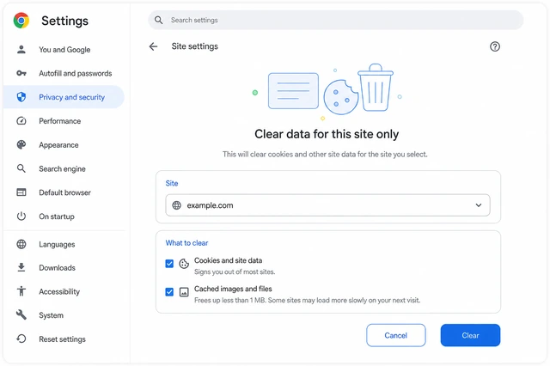Click the Default browser window icon
This screenshot has height=366, width=550.
pyautogui.click(x=21, y=192)
